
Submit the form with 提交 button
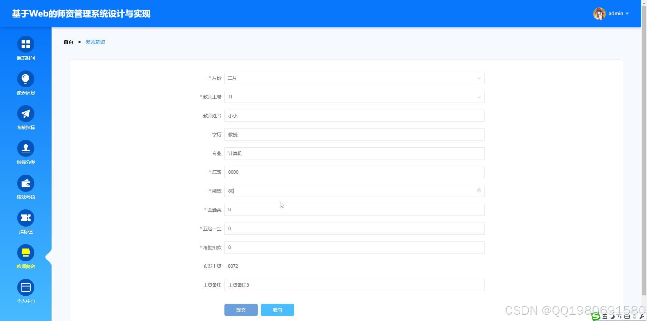(x=241, y=310)
